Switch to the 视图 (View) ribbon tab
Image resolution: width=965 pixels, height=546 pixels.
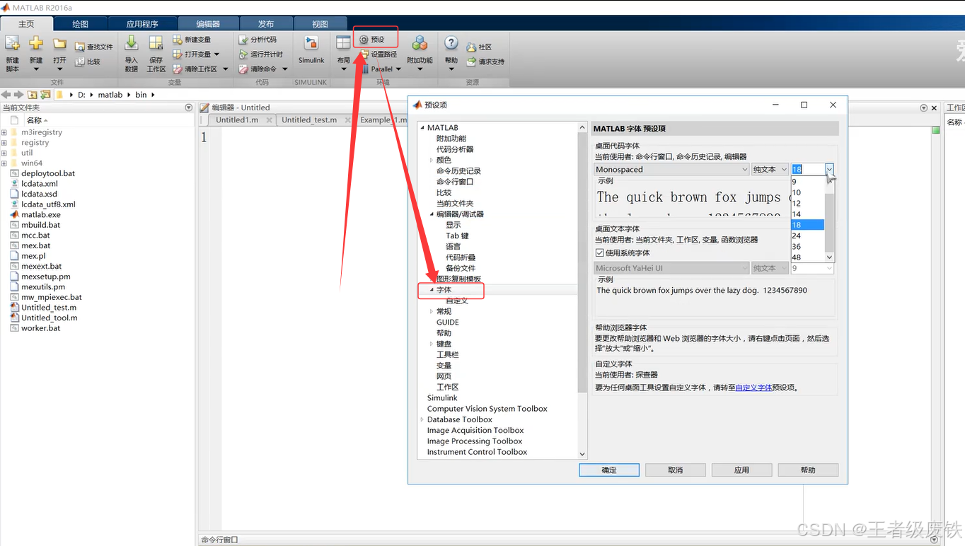320,24
